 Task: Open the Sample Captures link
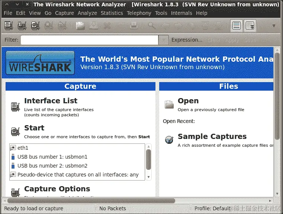point(212,136)
